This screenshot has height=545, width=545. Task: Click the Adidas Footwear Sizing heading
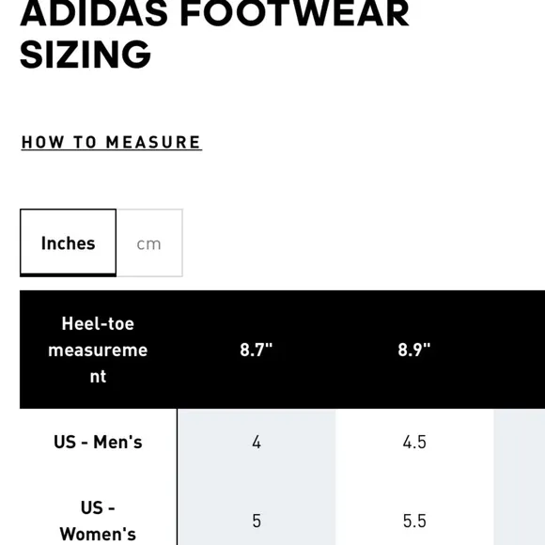[214, 35]
